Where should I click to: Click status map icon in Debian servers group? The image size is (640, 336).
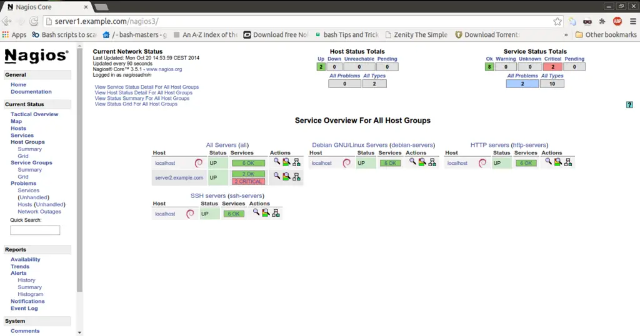pos(432,162)
